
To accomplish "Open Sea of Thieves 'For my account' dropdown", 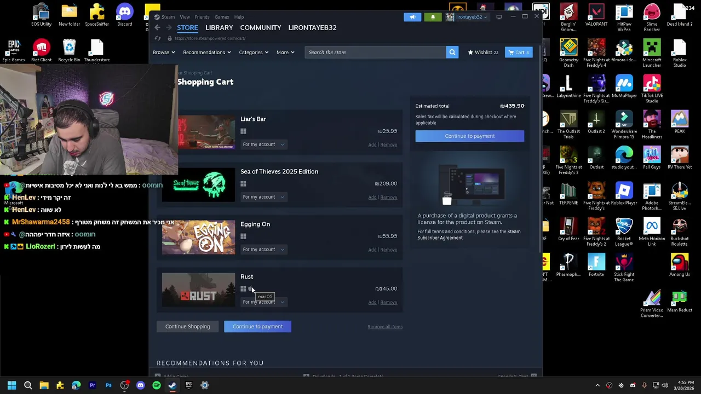I will coord(263,197).
